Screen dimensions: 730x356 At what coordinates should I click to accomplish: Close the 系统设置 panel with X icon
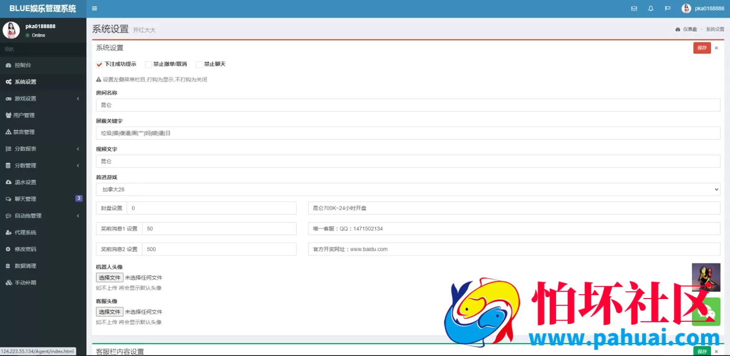[x=716, y=48]
